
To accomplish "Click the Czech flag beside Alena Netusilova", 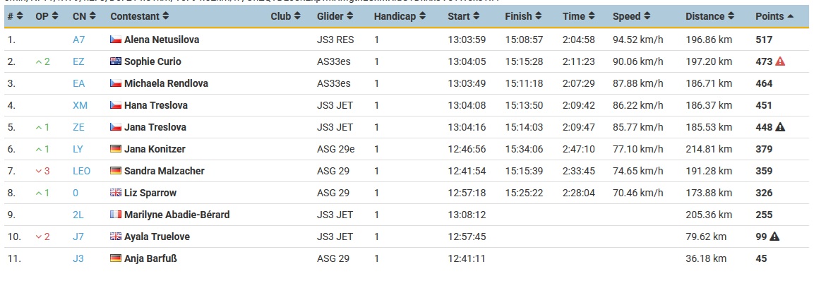I will pos(116,40).
